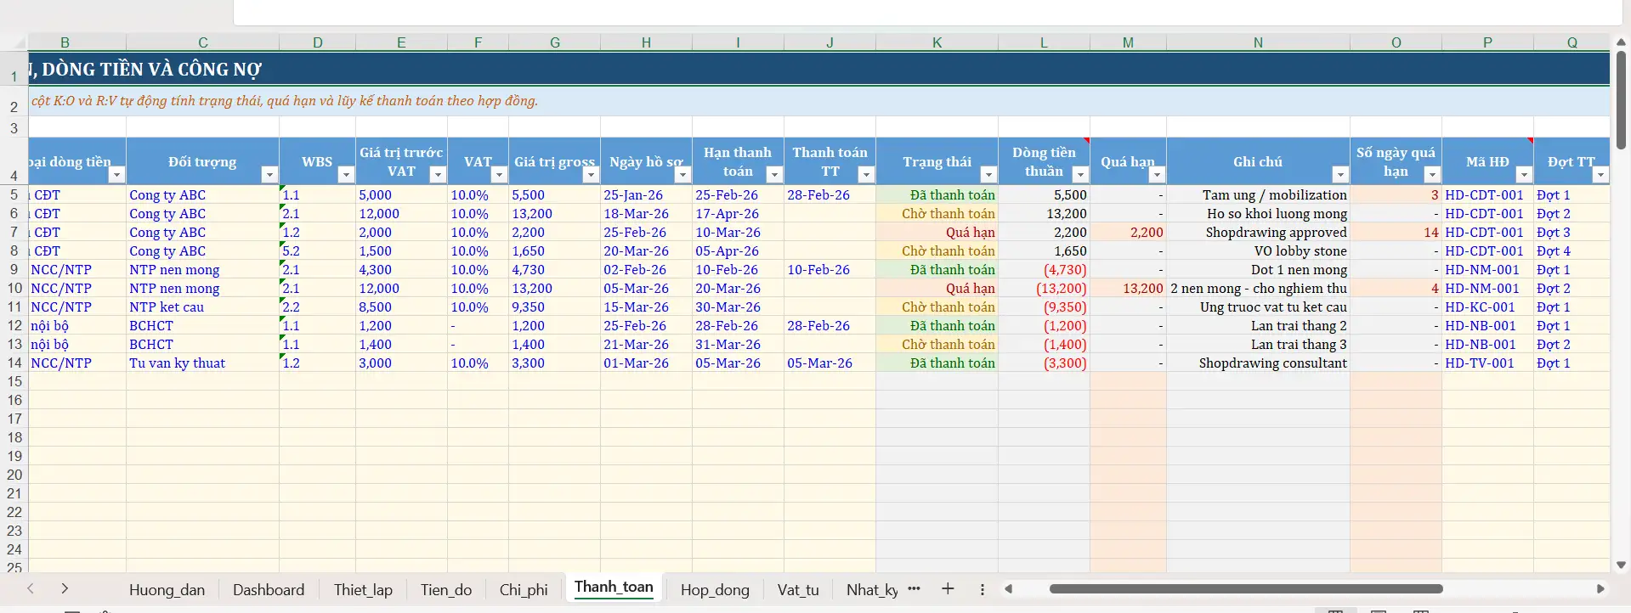Click the horizontal scrollbar right arrow
The image size is (1631, 613).
point(1600,588)
